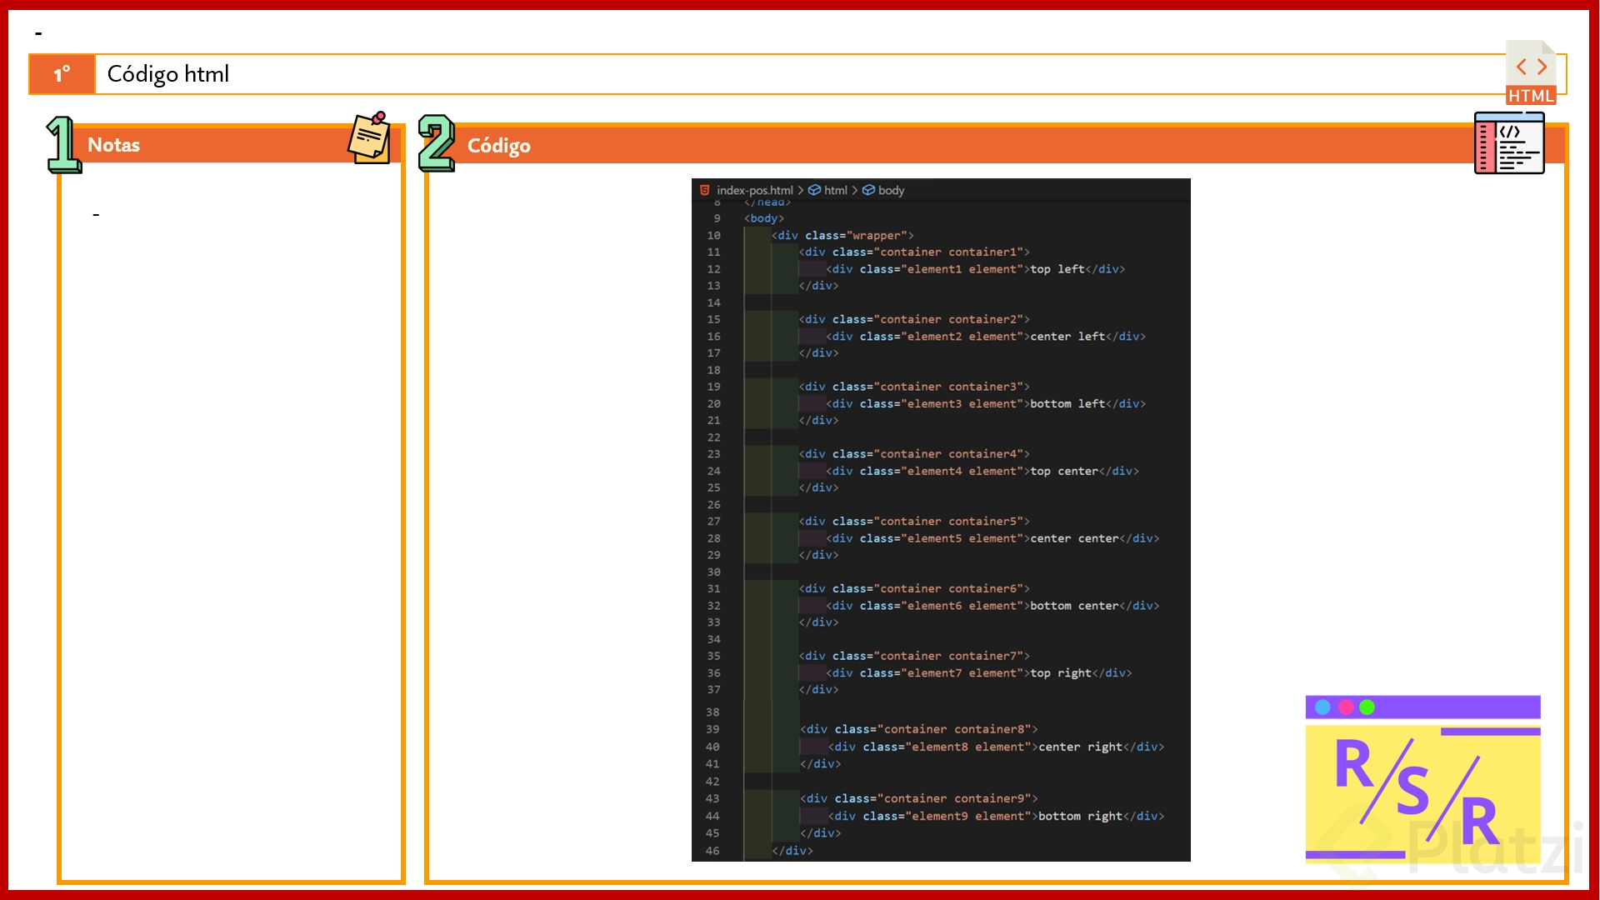
Task: Click the wrapper div on line 10
Action: 842,236
